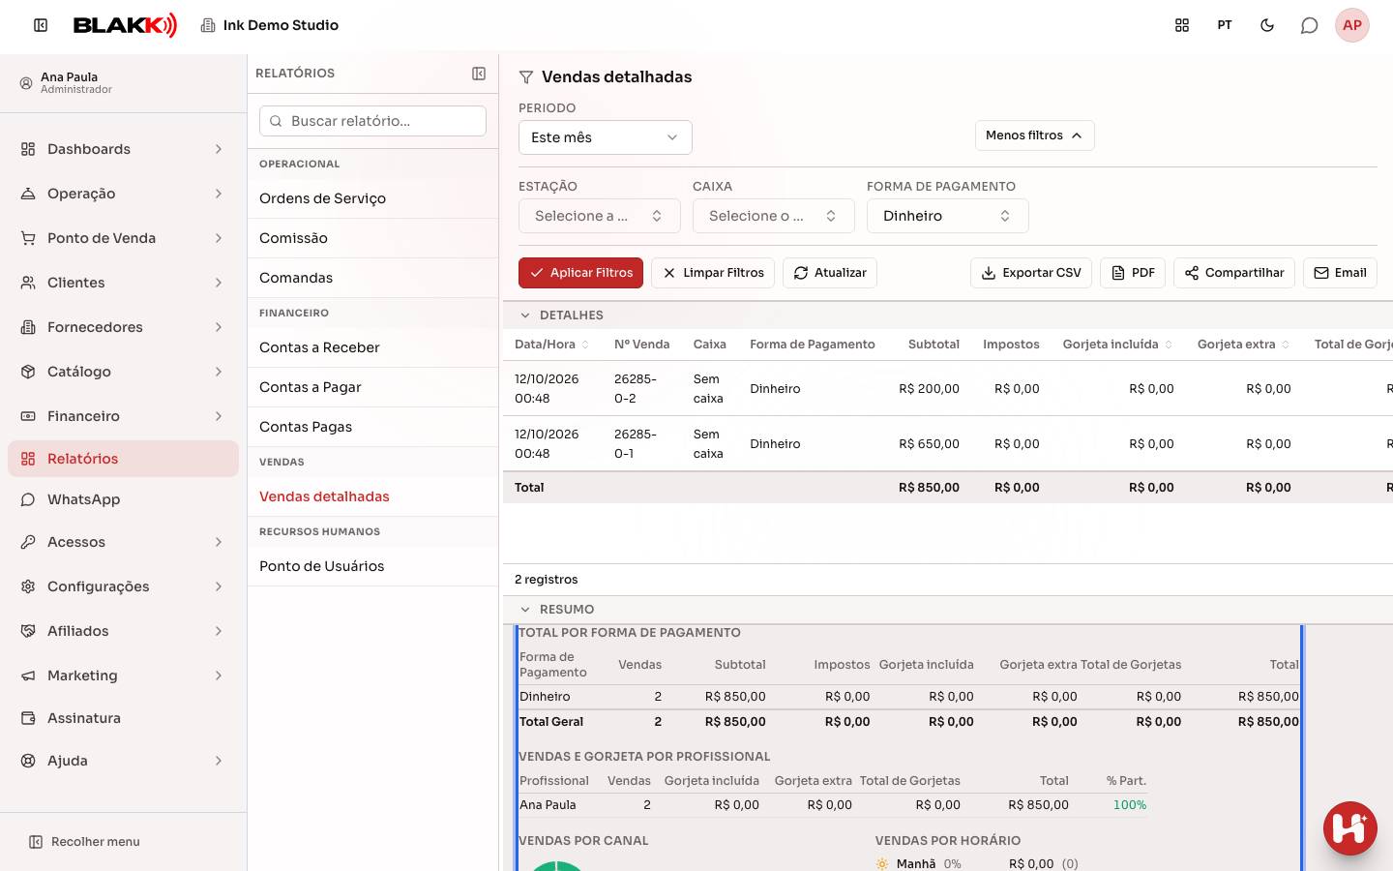Download the report as PDF
The image size is (1393, 871).
pos(1133,273)
